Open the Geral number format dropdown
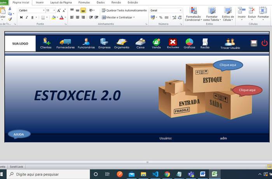The image size is (272, 179). click(180, 10)
